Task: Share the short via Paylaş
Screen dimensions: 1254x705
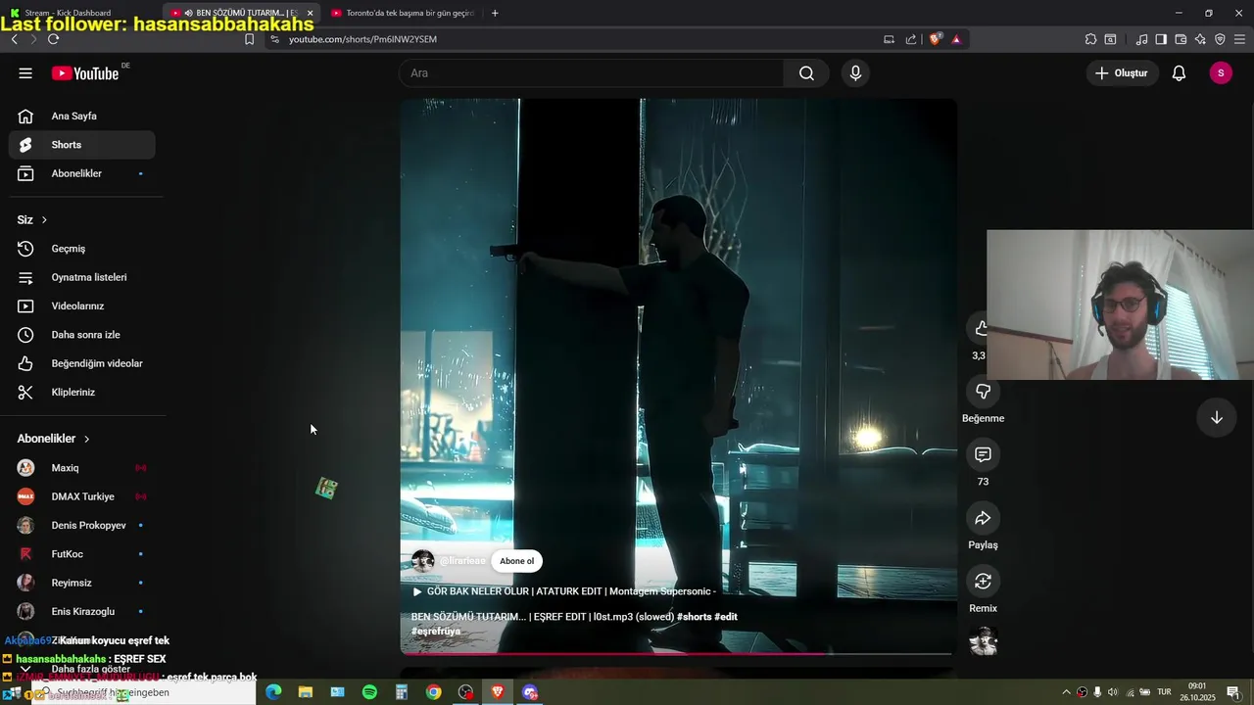Action: tap(983, 518)
